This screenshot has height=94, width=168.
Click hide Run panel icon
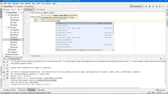(164, 59)
